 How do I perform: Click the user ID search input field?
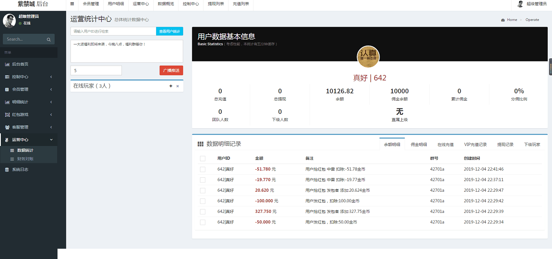pos(113,31)
